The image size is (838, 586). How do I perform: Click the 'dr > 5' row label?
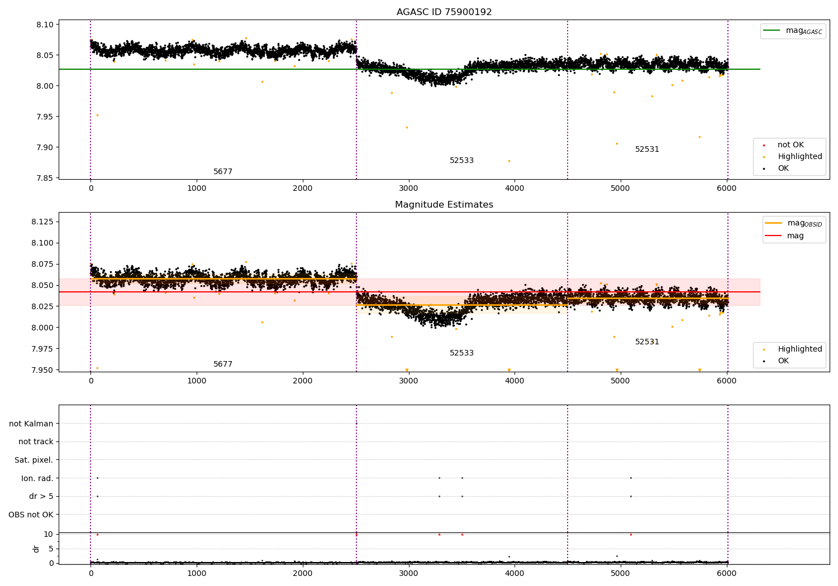(x=41, y=497)
